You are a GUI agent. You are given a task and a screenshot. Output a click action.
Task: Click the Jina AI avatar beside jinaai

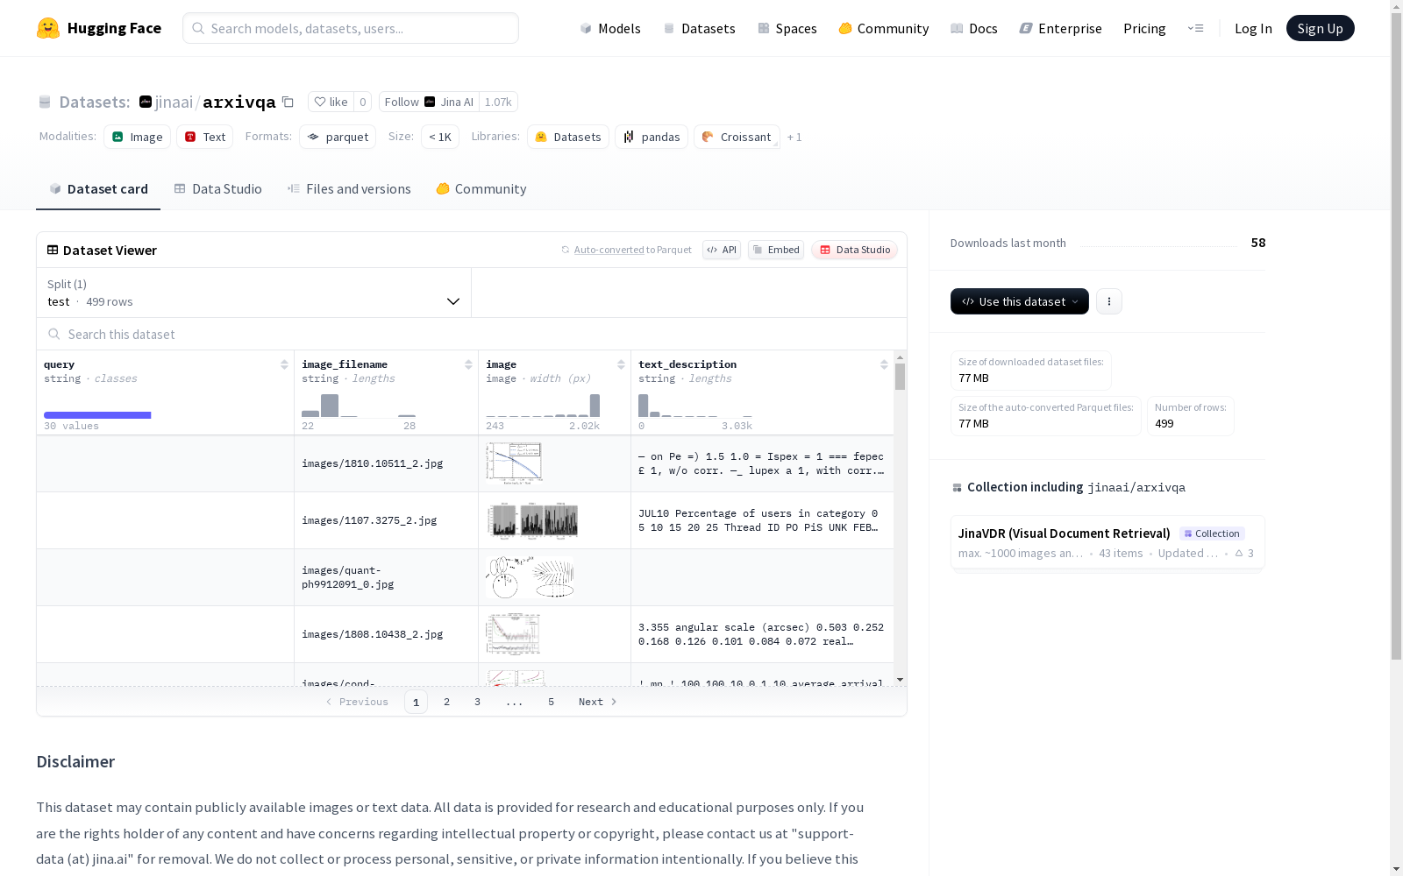coord(146,102)
